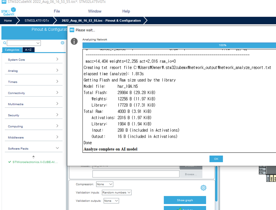The width and height of the screenshot is (276, 210).
Task: Open the File menu
Action: [57, 11]
